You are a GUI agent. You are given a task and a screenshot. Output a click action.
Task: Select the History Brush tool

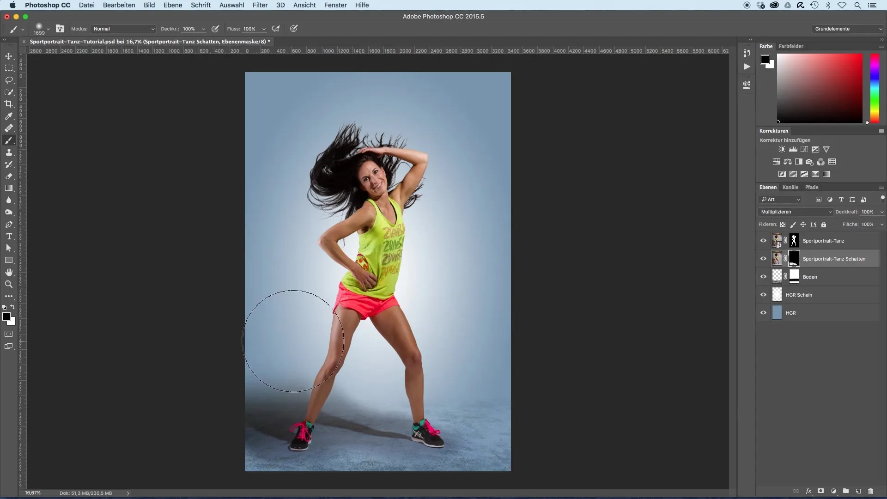[x=9, y=164]
